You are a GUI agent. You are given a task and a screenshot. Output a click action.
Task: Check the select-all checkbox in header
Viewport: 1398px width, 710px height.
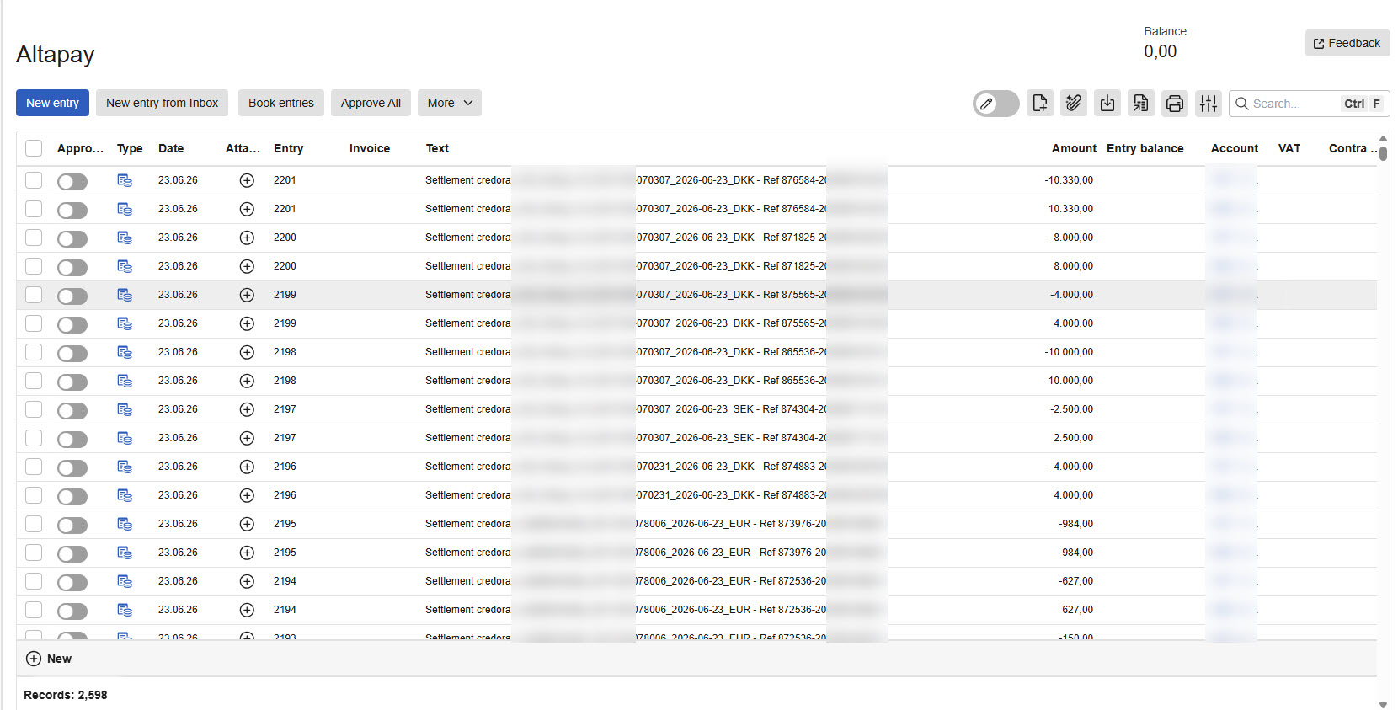coord(34,148)
